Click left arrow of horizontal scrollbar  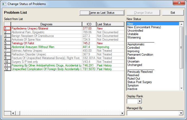(x=13, y=113)
